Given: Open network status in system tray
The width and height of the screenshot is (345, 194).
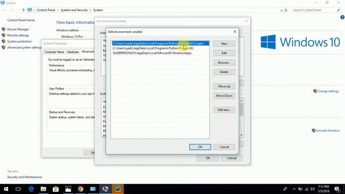Looking at the screenshot, I should click(x=307, y=189).
